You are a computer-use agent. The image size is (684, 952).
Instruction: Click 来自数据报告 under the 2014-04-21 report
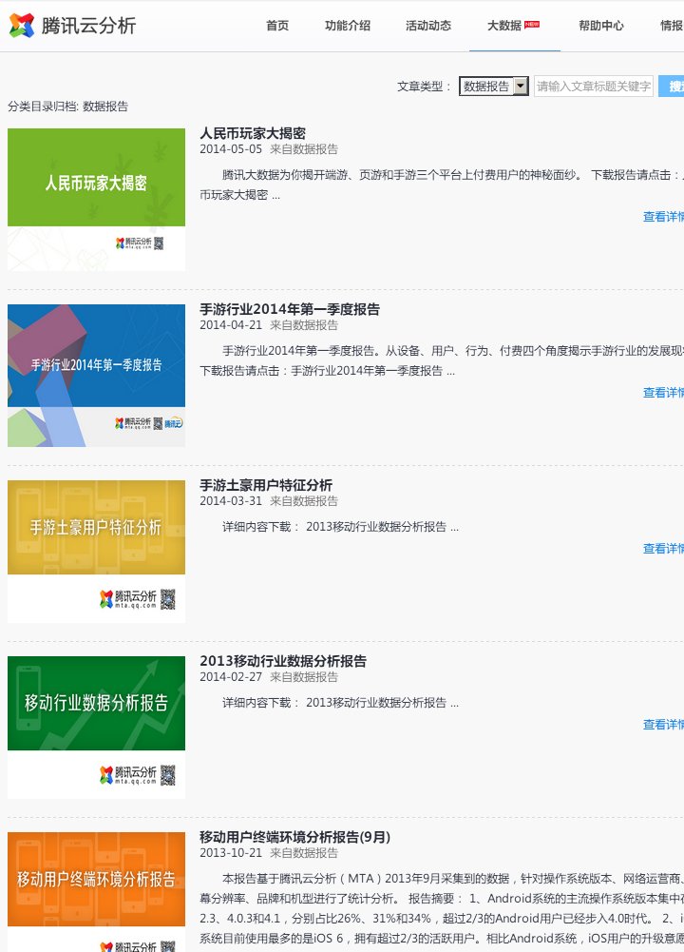click(304, 325)
